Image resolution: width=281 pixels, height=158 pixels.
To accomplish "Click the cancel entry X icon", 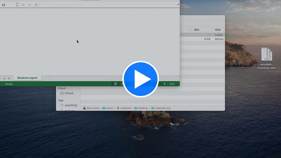I will [x=23, y=5].
